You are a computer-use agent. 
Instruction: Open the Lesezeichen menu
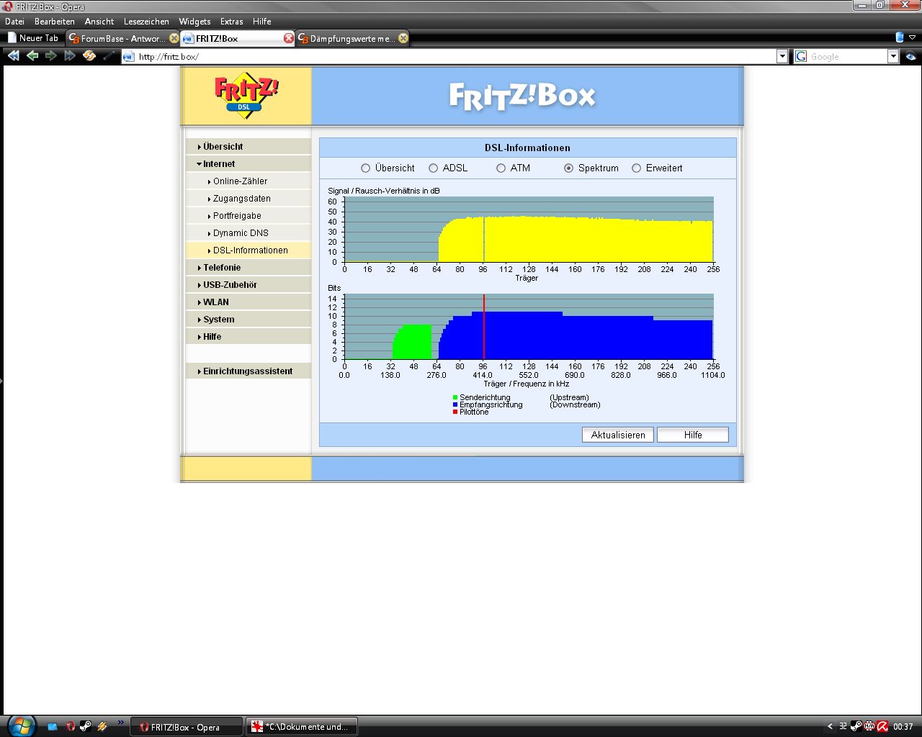(146, 22)
